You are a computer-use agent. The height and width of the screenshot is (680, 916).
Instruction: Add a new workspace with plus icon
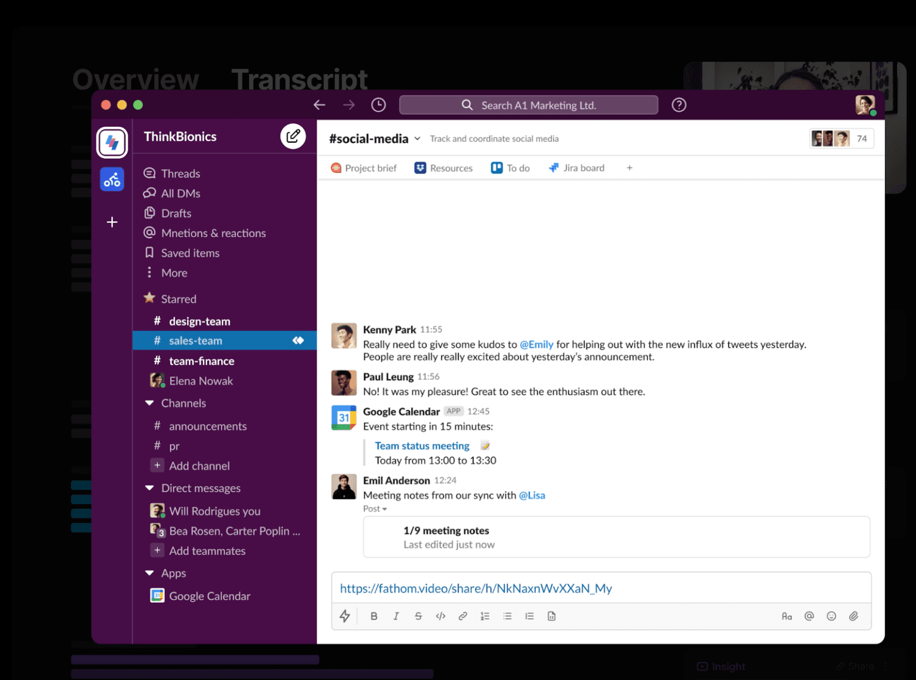(x=112, y=222)
